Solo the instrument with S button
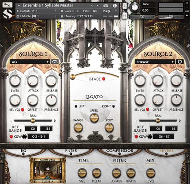This screenshot has width=190, height=184. click(x=125, y=6)
